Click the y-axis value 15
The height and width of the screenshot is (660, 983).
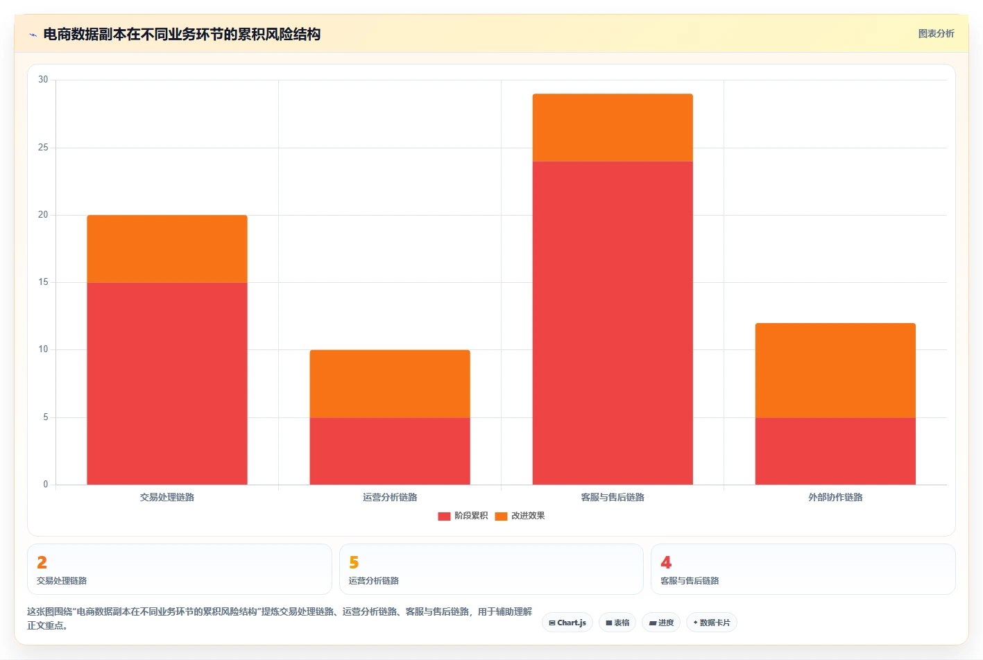[43, 282]
